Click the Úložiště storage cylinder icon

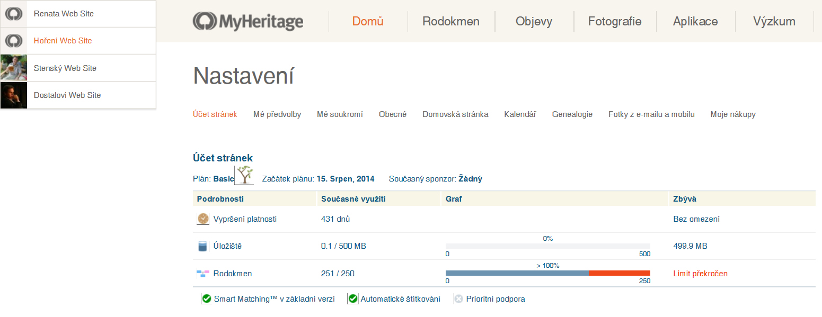click(202, 246)
